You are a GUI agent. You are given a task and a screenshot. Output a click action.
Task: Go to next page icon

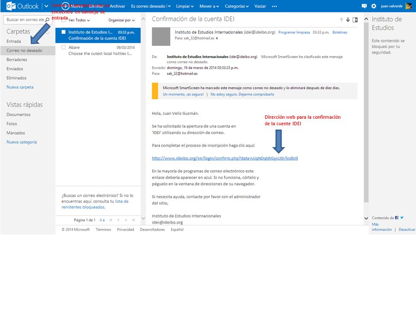click(x=126, y=220)
